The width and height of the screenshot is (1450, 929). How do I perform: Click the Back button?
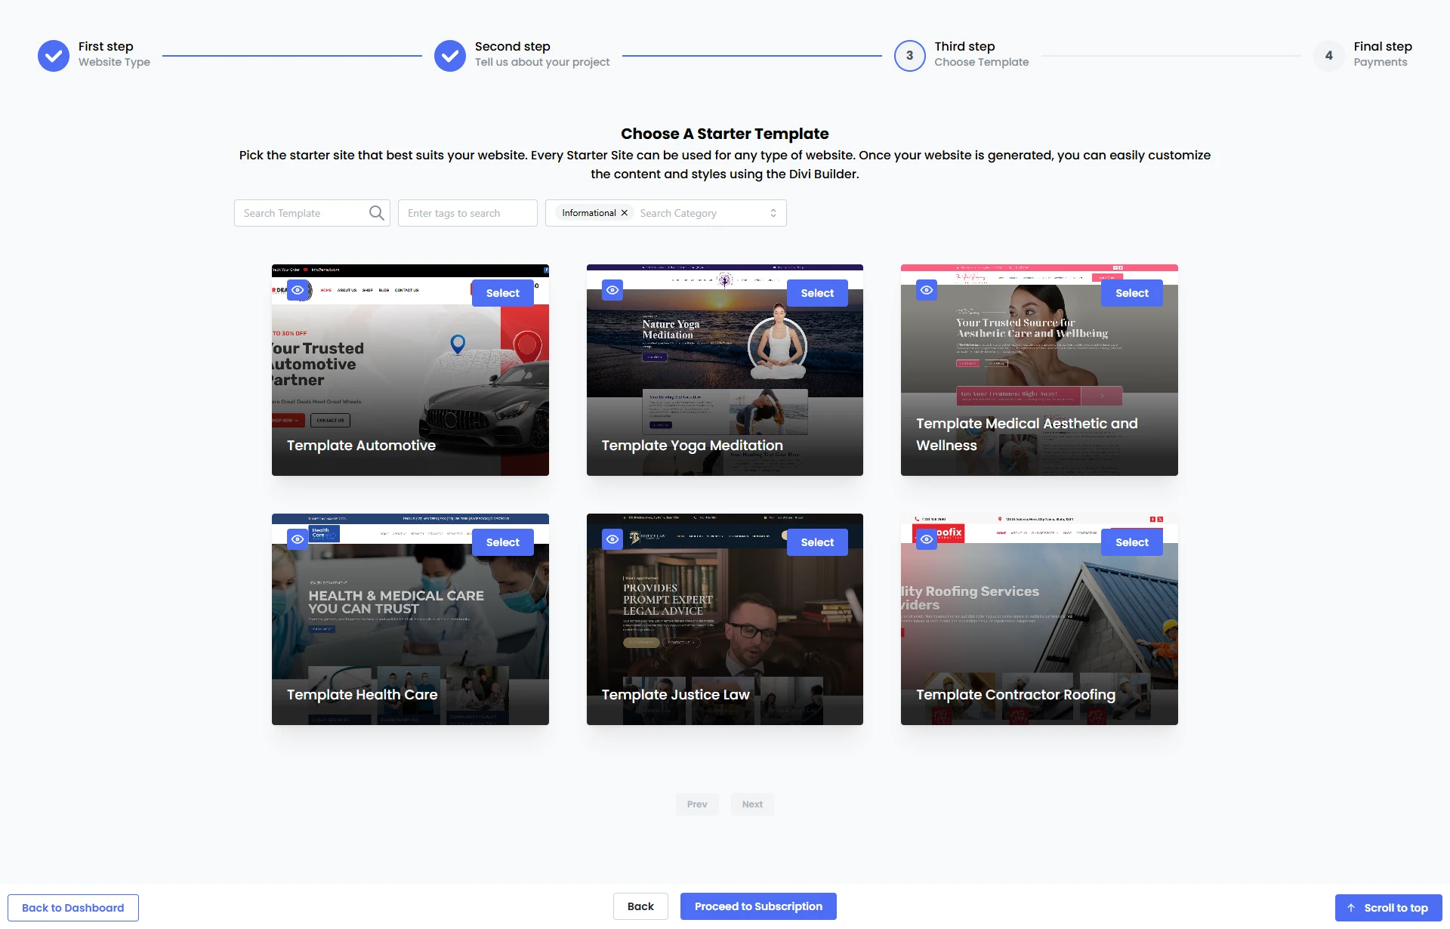pos(640,906)
